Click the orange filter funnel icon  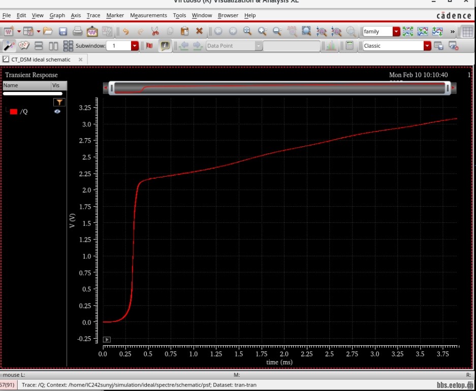[x=59, y=102]
